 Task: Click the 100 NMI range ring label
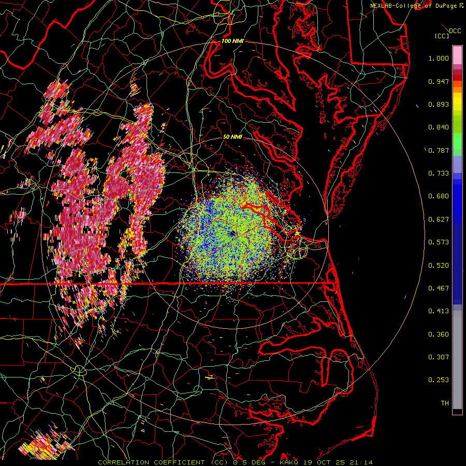pos(232,41)
